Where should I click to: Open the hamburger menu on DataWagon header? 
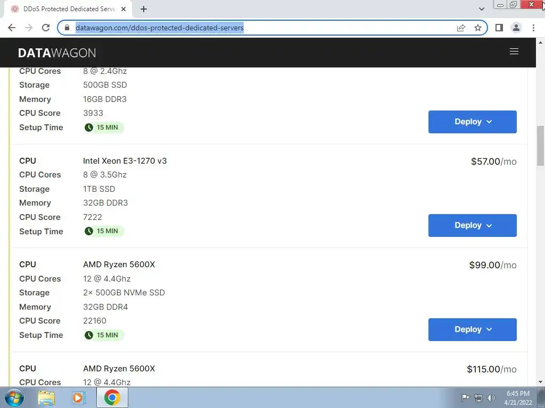(514, 52)
